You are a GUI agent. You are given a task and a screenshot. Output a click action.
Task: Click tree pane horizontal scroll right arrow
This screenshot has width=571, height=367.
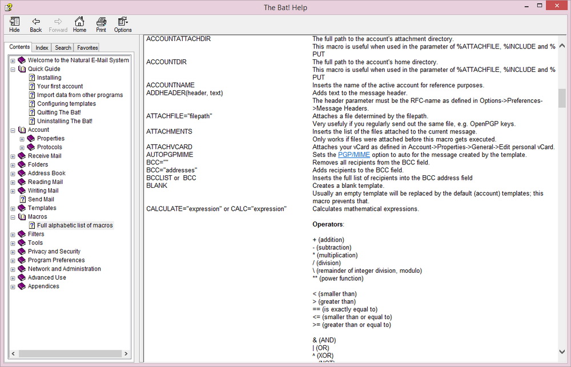tap(126, 353)
